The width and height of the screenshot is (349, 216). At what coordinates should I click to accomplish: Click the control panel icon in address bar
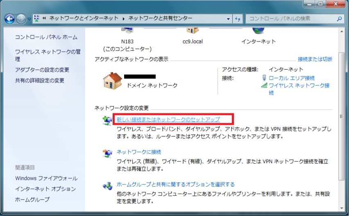tap(37, 18)
